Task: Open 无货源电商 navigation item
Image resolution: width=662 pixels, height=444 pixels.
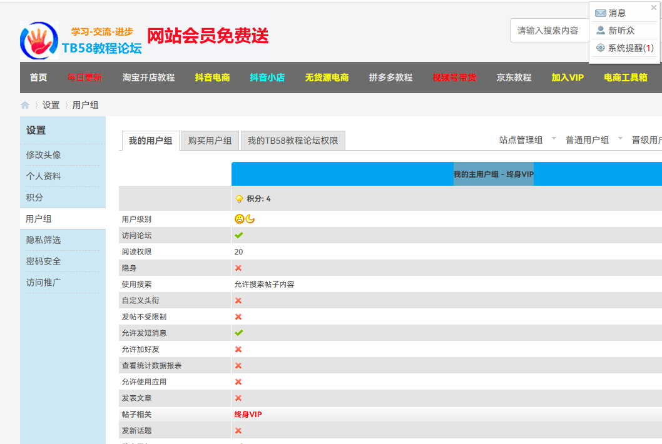Action: 327,78
